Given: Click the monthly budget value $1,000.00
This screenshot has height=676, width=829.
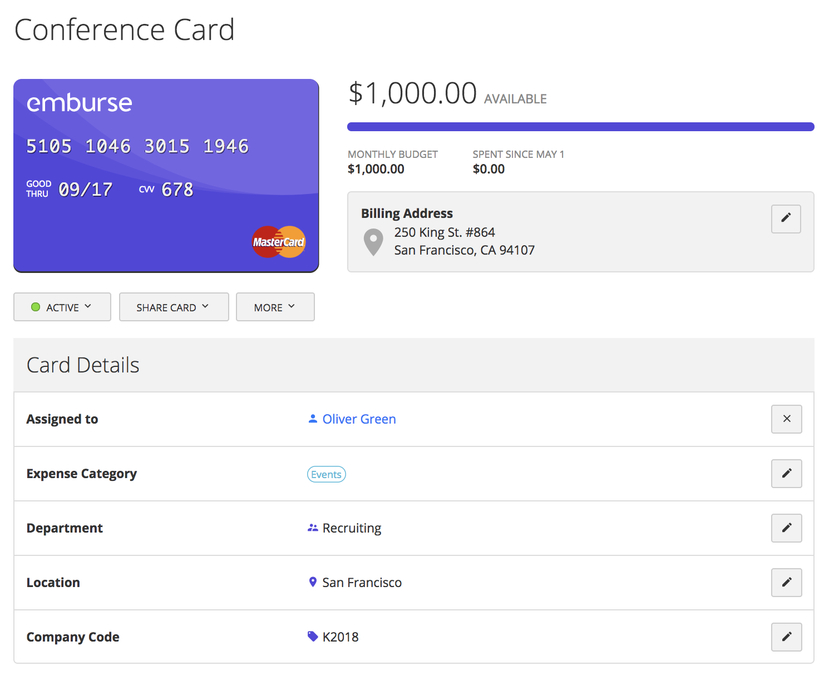Looking at the screenshot, I should [x=376, y=169].
